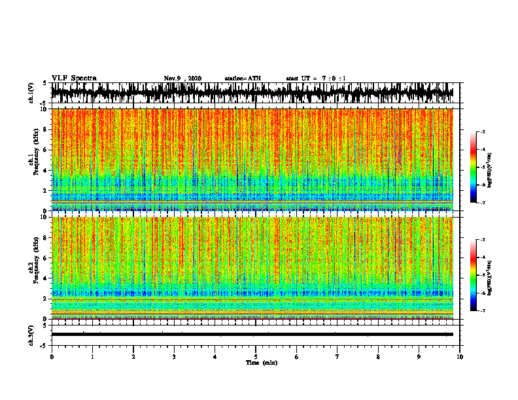Viewport: 518px width, 400px height.
Task: Click the "-4" tick on the ch.2 color bar
Action: [482, 257]
